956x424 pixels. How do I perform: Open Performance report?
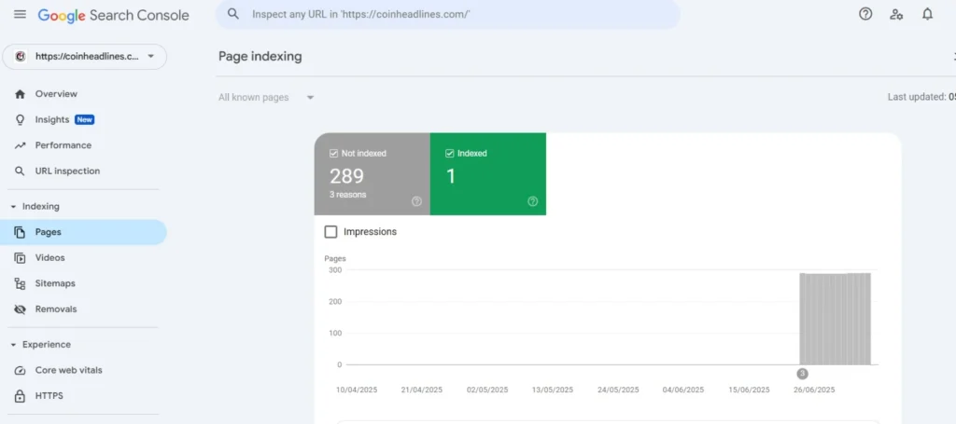pyautogui.click(x=63, y=145)
